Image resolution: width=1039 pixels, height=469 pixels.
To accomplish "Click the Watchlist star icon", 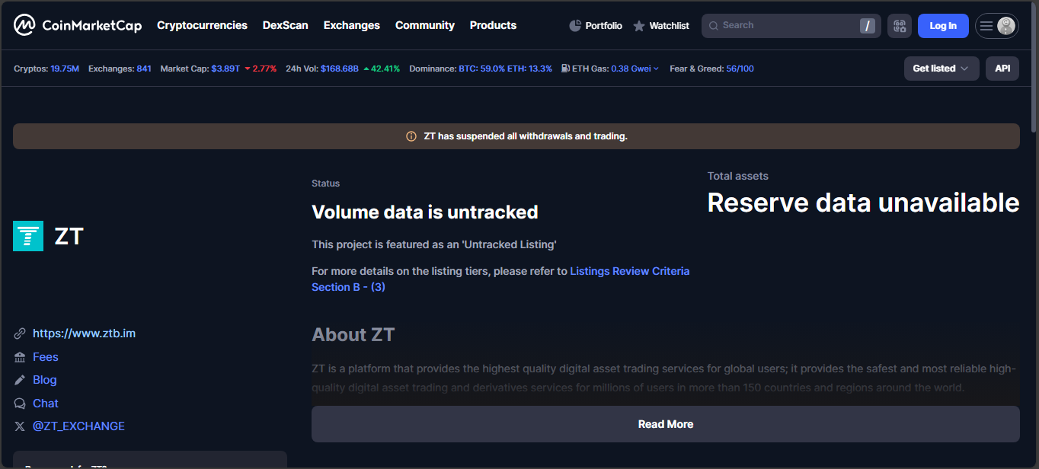I will point(639,26).
